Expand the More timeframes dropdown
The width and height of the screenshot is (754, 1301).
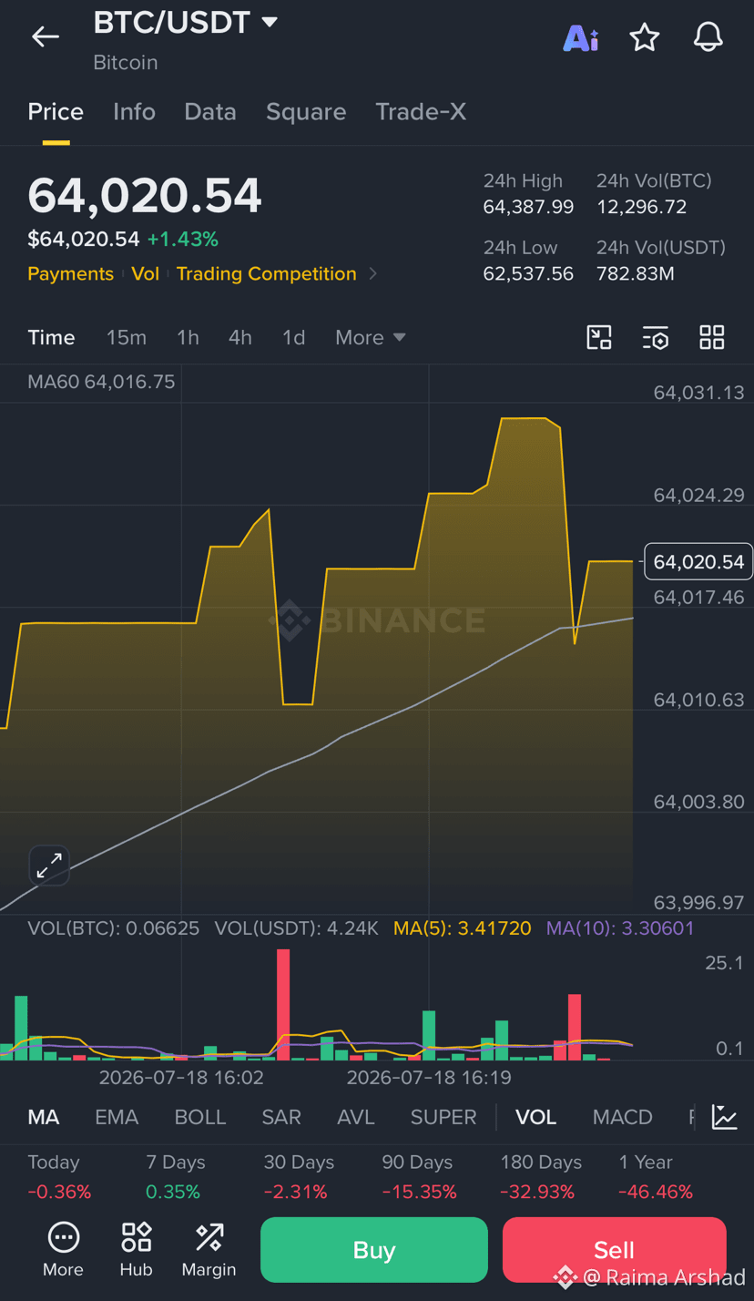click(x=370, y=338)
